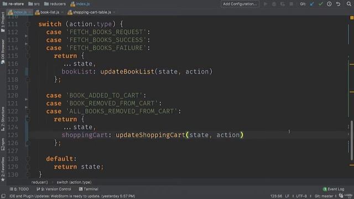Click the status bar inspection profile icon

[x=341, y=196]
